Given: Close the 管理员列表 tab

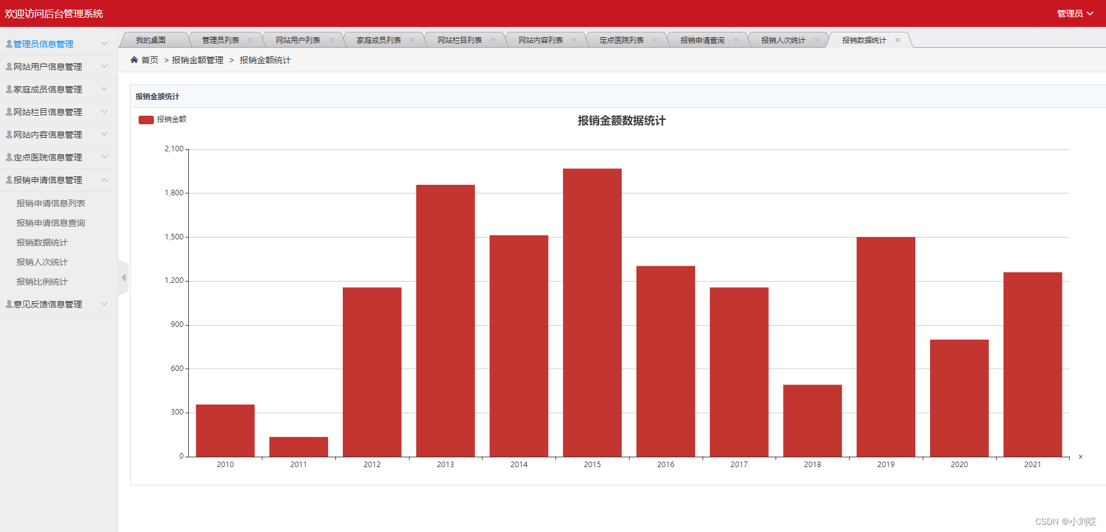Looking at the screenshot, I should pos(250,40).
